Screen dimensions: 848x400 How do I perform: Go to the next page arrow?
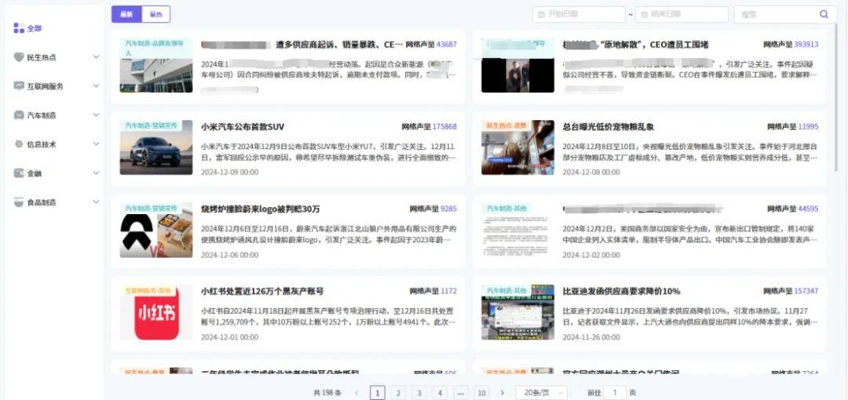point(503,393)
